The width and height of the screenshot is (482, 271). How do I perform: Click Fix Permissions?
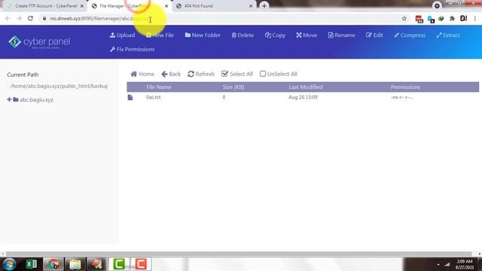[x=133, y=49]
